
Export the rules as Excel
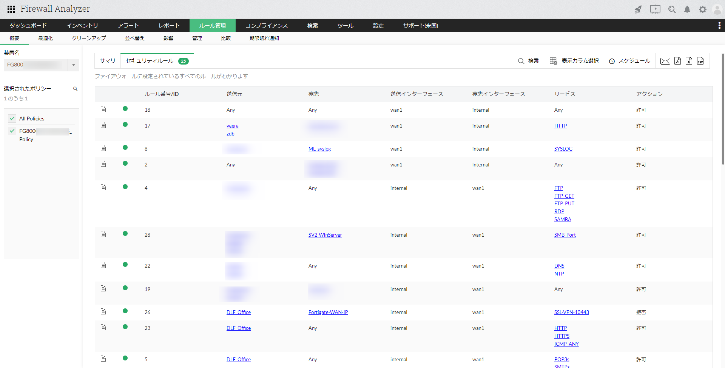pyautogui.click(x=689, y=61)
